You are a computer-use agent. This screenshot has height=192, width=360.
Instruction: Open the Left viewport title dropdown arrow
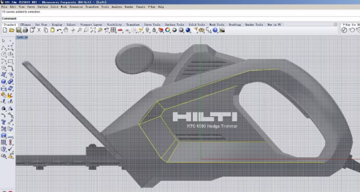pos(27,38)
